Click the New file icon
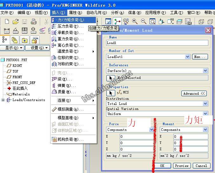Viewport: 215px width, 173px height. point(7,22)
